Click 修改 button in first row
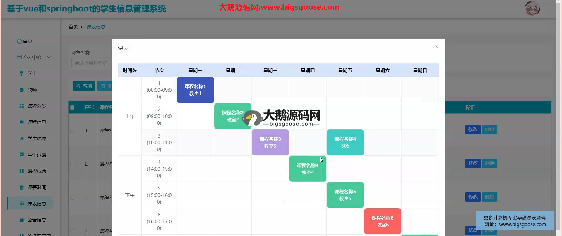Screen dimensions: 562x236 tap(473, 129)
